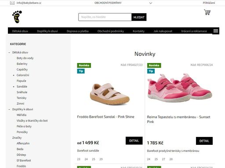Click the Tip badge on Reima sneakers

click(x=151, y=71)
